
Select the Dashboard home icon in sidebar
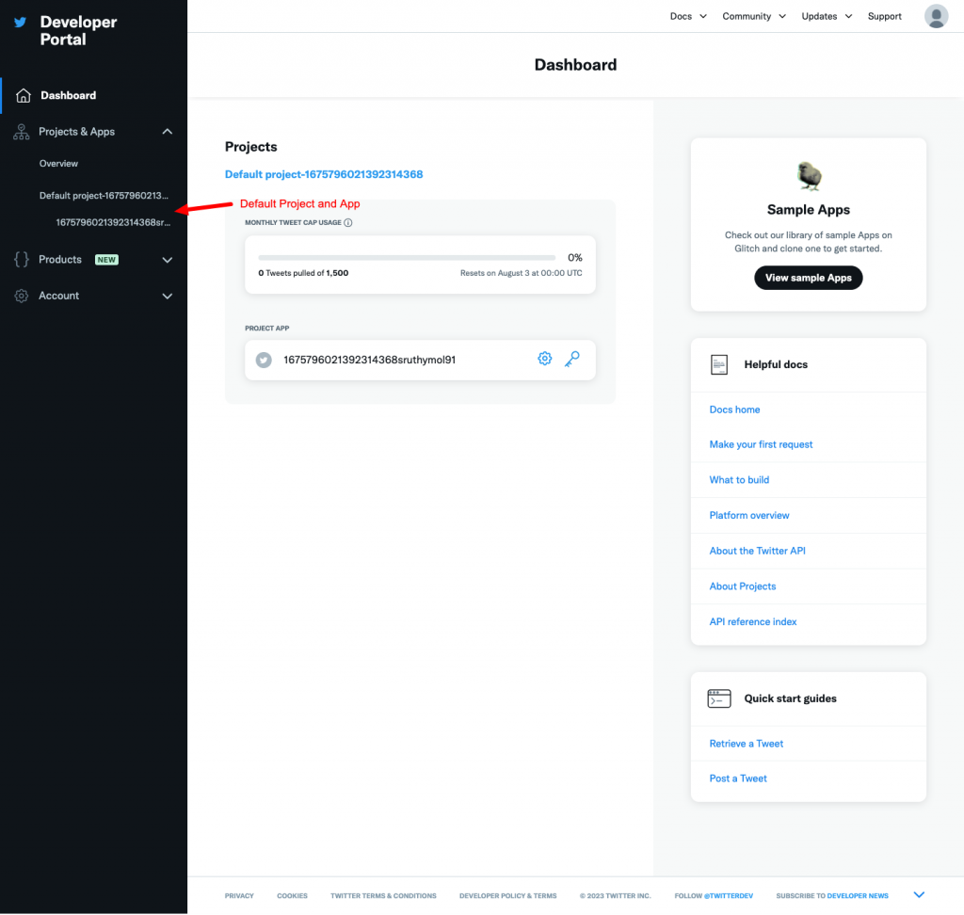coord(21,95)
